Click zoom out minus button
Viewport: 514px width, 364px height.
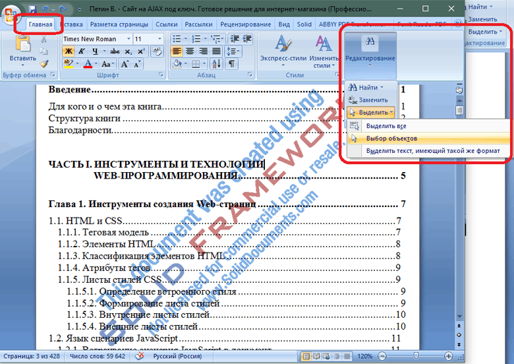382,356
